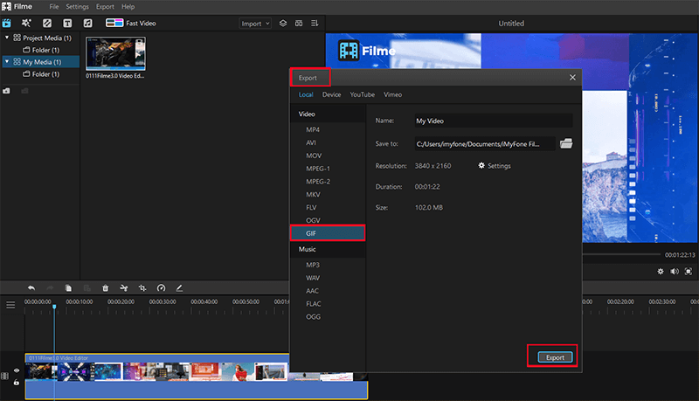Open Fast Video mode
Viewport: 699px width, 401px height.
click(x=130, y=24)
